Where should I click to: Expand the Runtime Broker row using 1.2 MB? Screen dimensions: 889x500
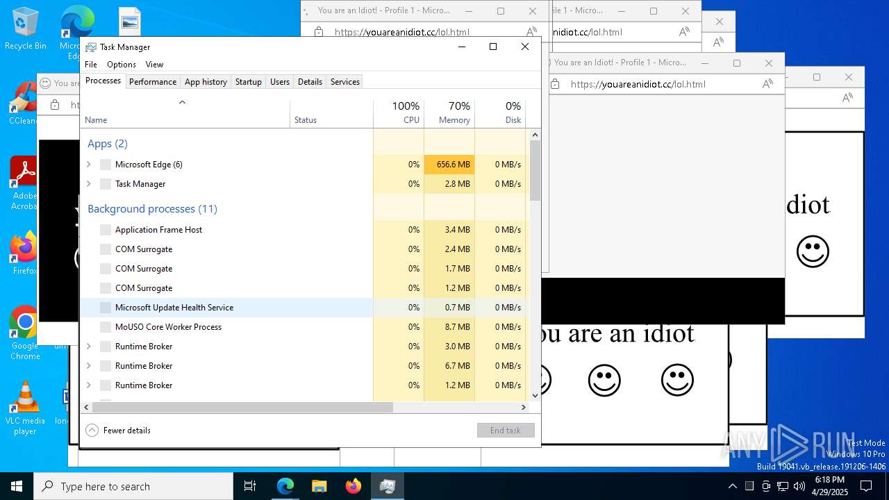click(88, 385)
